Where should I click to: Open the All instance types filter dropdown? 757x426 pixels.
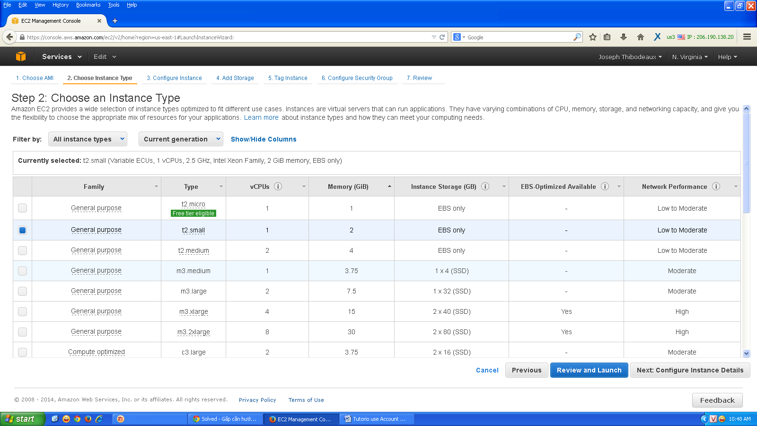point(88,139)
